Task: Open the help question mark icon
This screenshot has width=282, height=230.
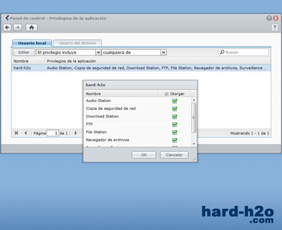Action: coord(274,28)
